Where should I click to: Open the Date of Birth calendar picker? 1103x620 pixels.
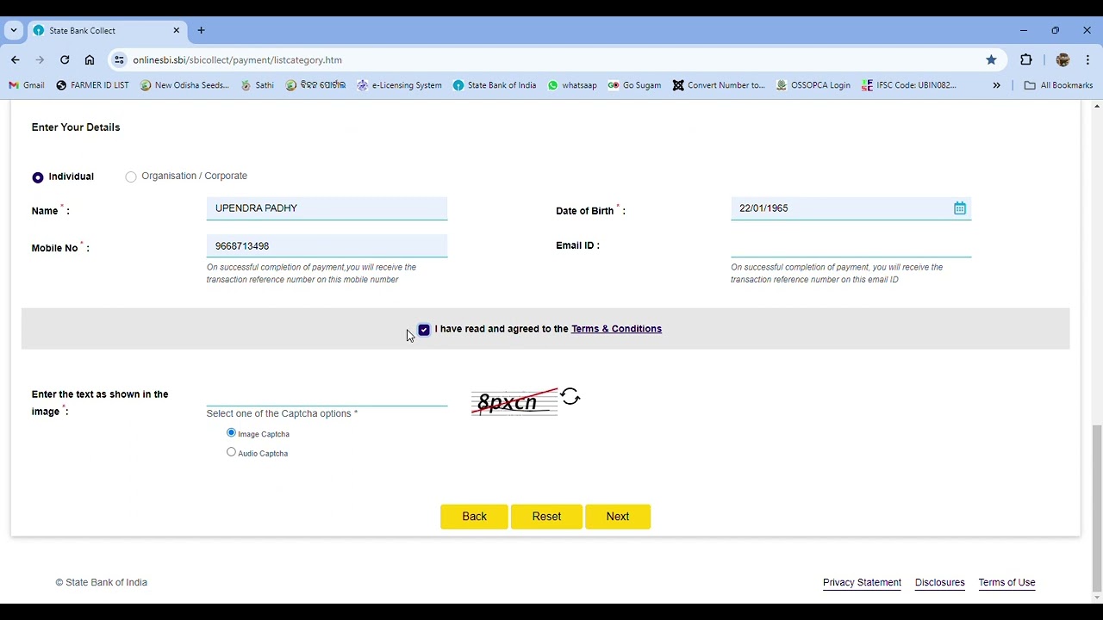point(959,208)
